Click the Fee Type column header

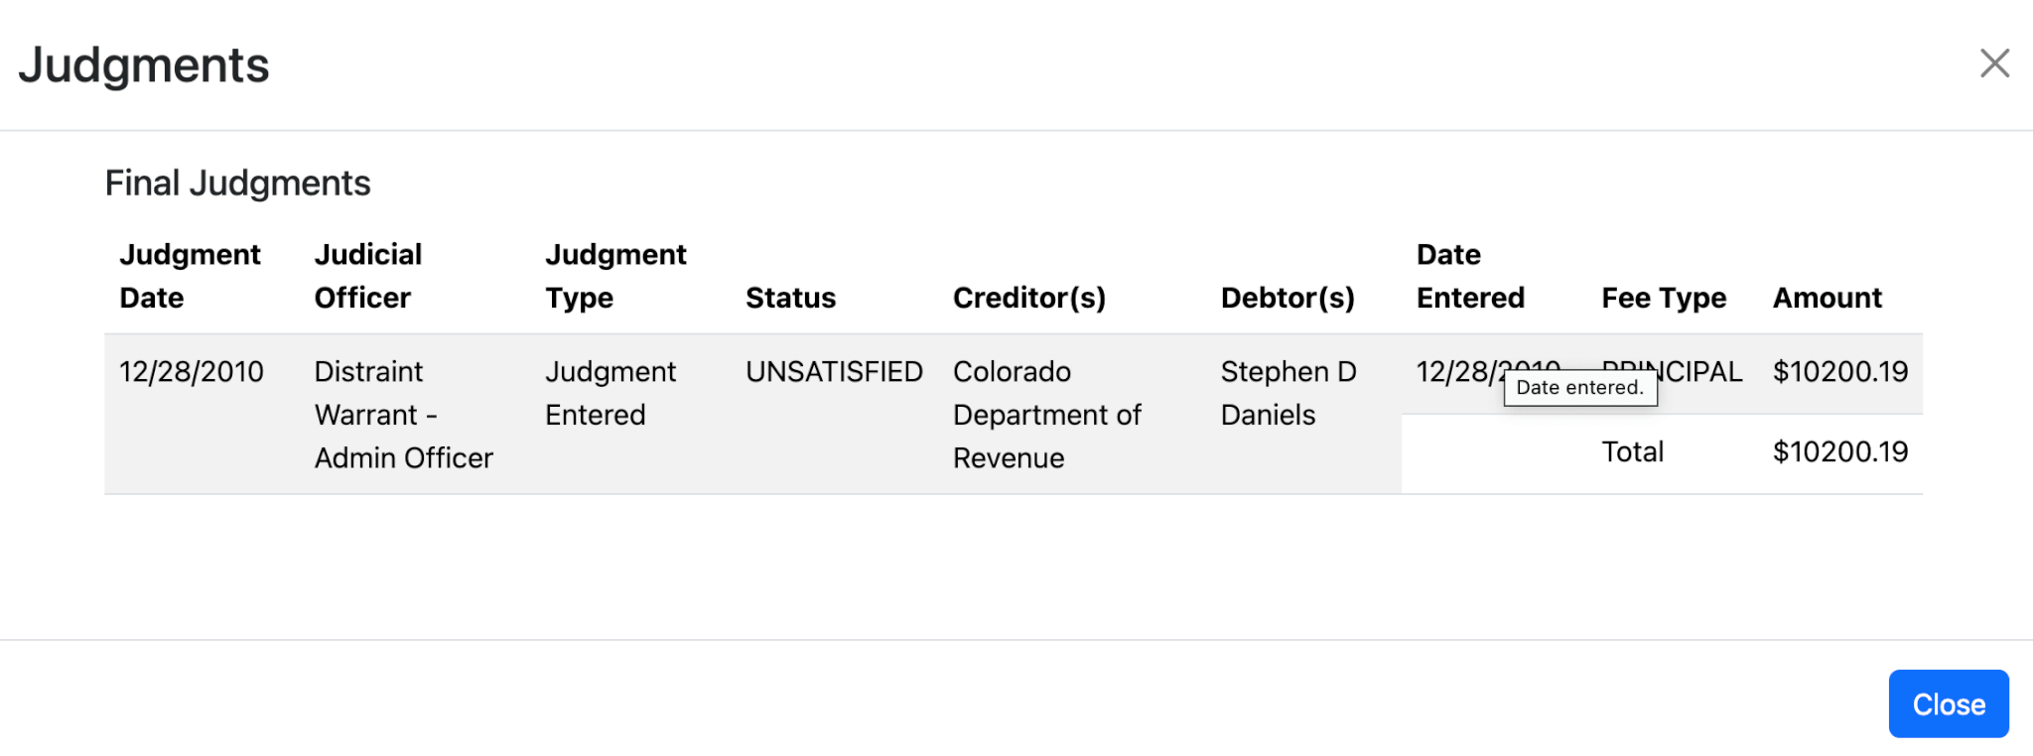tap(1664, 298)
